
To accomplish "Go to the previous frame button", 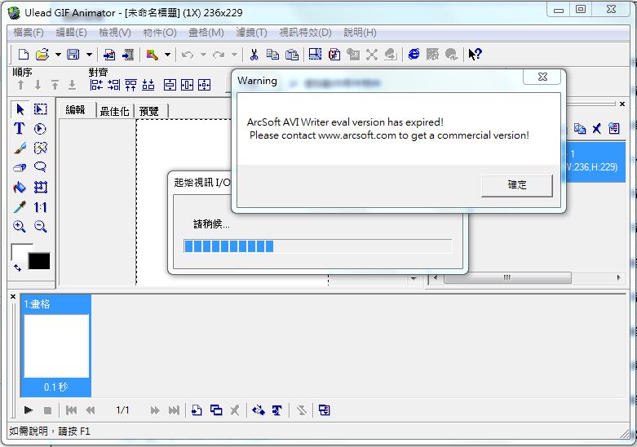I will click(x=91, y=410).
